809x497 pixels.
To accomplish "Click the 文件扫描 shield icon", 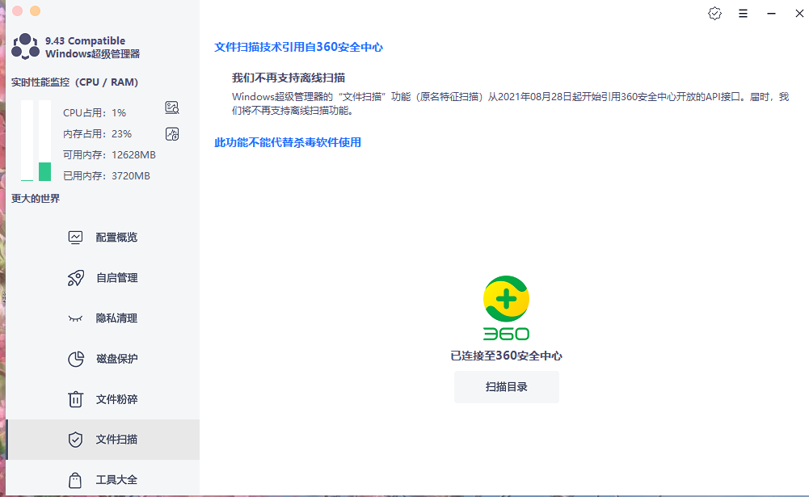I will point(75,440).
